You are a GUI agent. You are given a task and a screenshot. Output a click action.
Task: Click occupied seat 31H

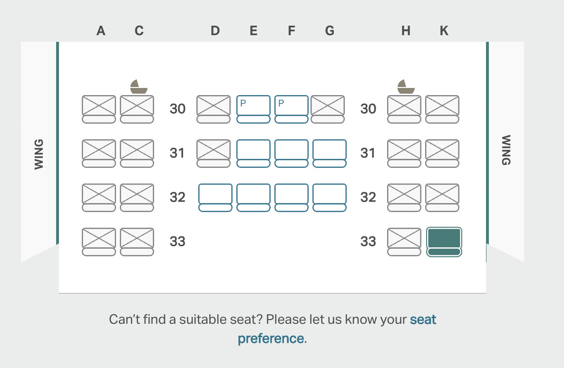[404, 154]
